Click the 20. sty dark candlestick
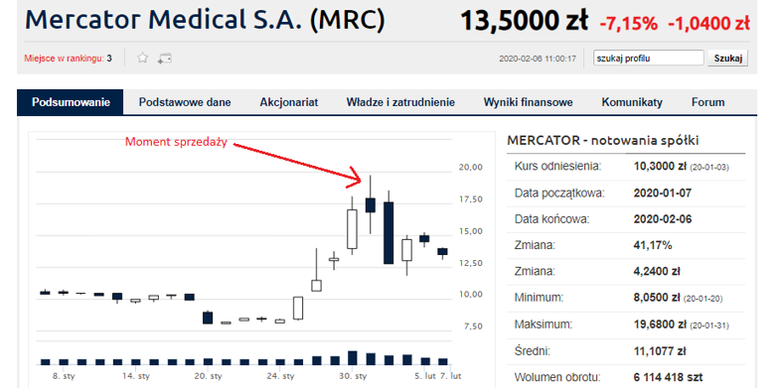The width and height of the screenshot is (781, 388). [x=208, y=318]
